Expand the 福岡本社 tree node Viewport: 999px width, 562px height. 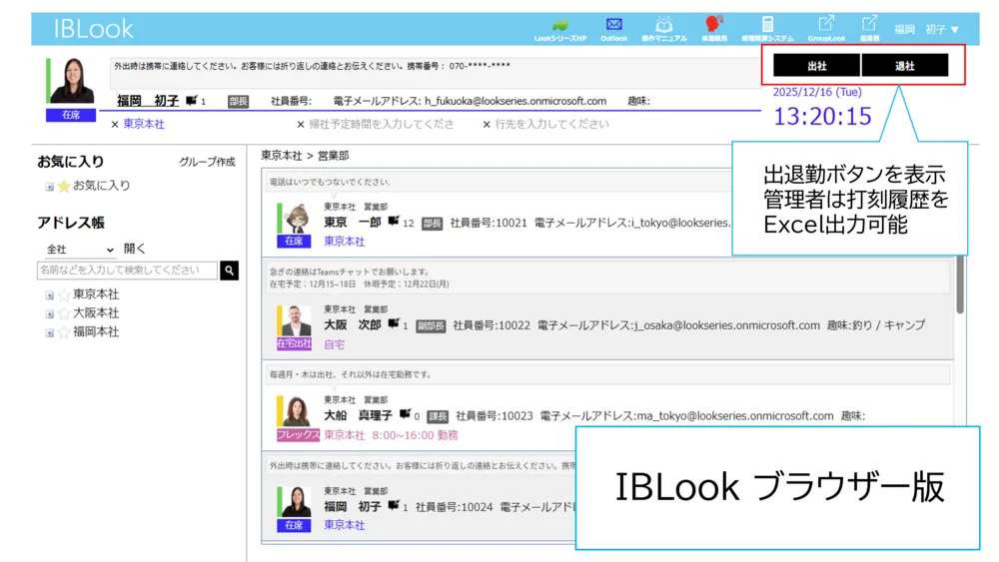49,332
